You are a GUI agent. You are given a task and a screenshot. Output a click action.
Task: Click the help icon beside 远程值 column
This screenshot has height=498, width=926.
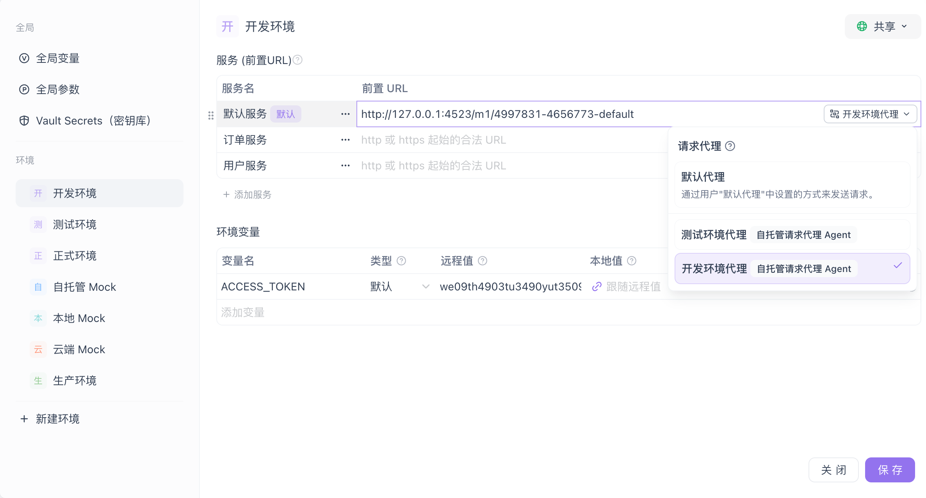[x=483, y=261]
